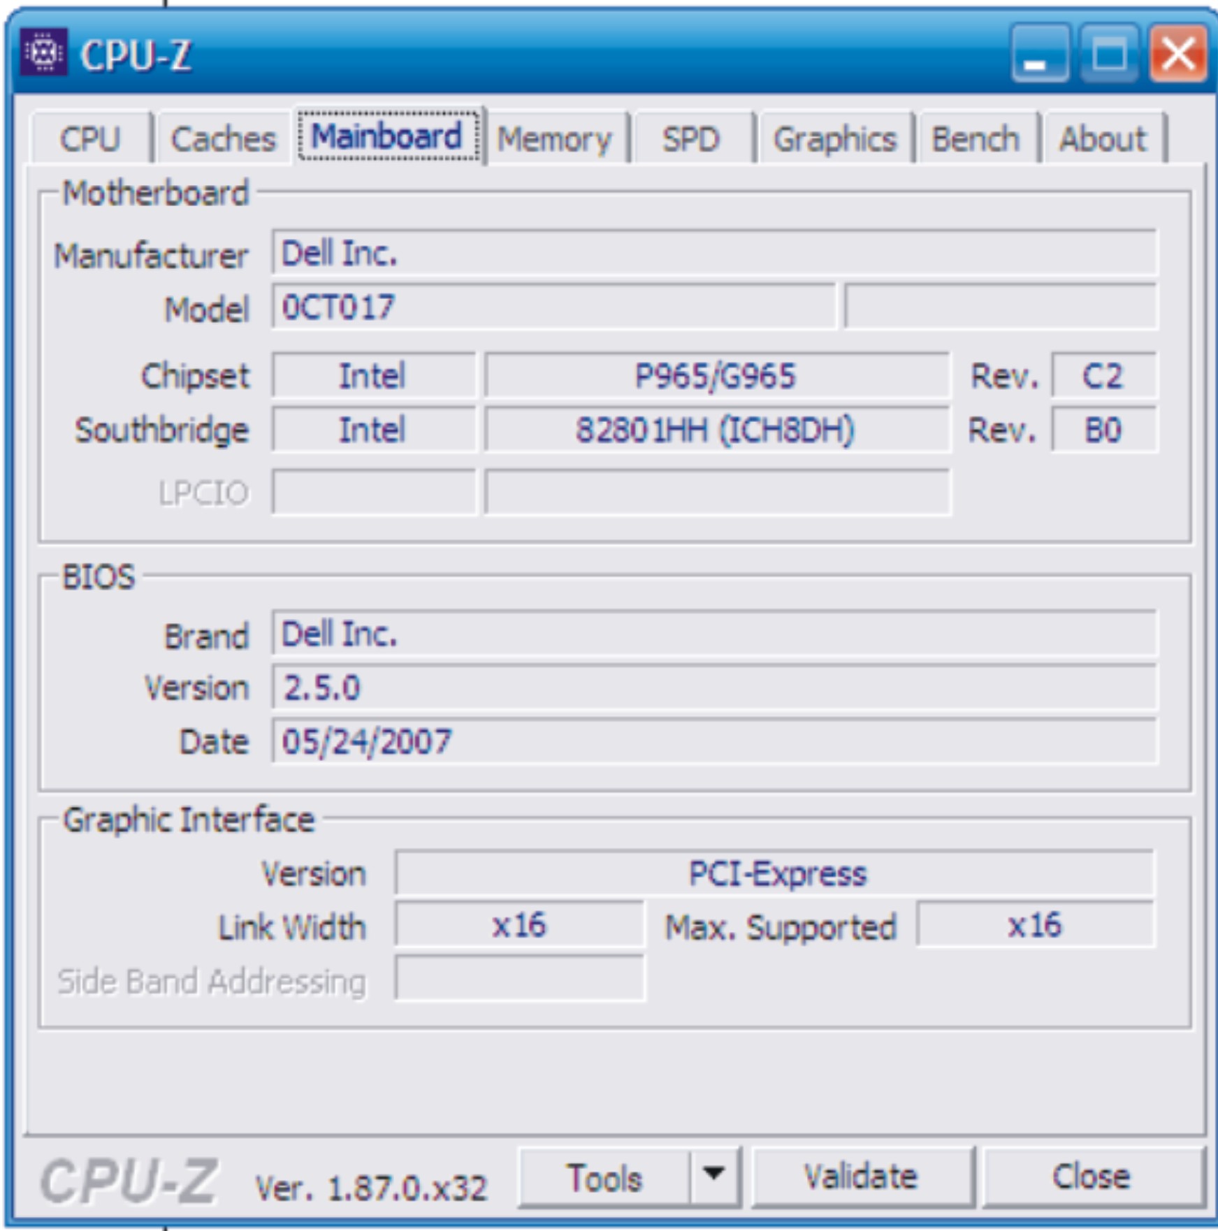Screen dimensions: 1218x1231
Task: Click the Manufacturer field showing Dell Inc.
Action: pyautogui.click(x=714, y=253)
